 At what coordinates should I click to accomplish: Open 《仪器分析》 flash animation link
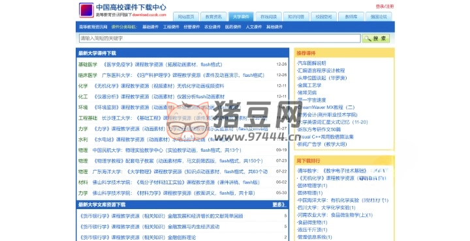pos(159,97)
